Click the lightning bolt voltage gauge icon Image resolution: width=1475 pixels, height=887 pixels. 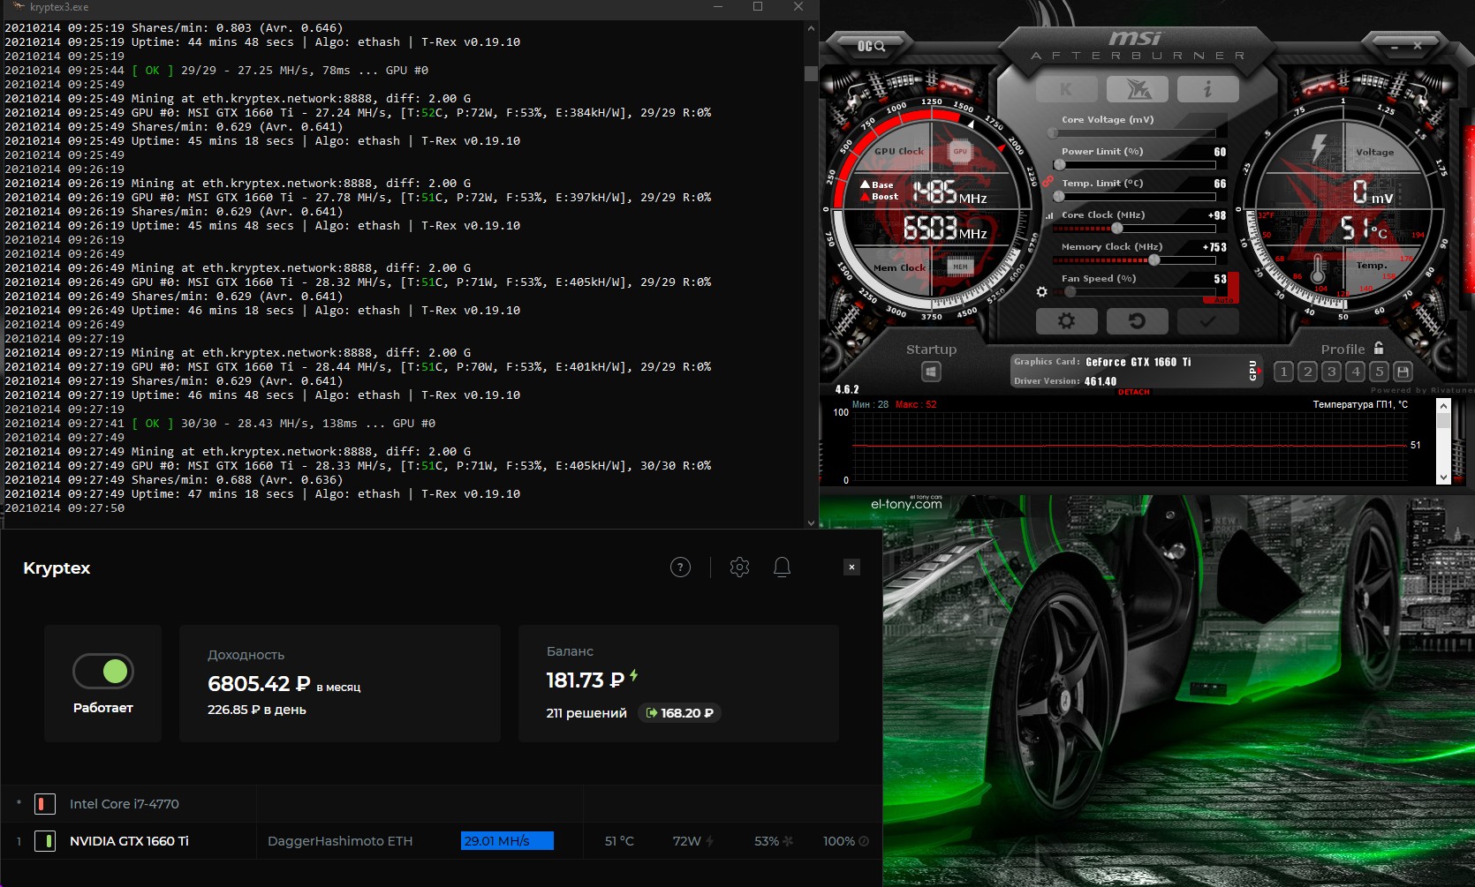[1319, 148]
